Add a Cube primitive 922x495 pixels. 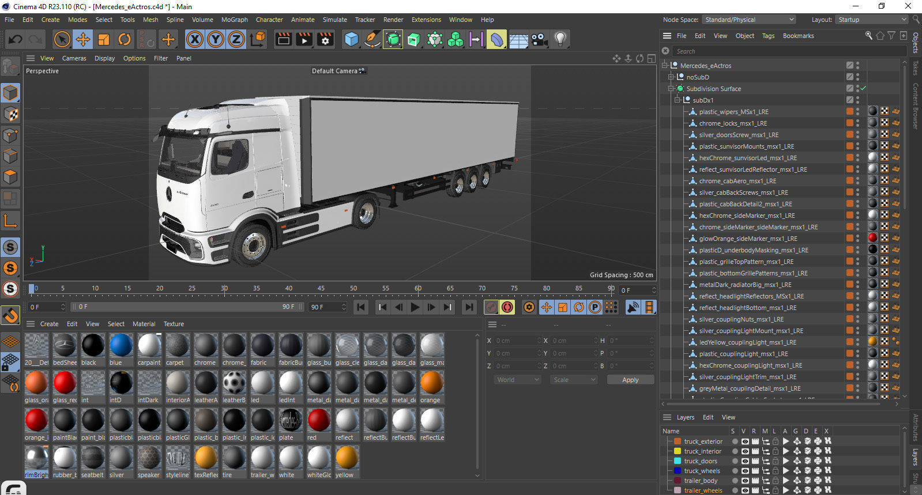[x=351, y=39]
